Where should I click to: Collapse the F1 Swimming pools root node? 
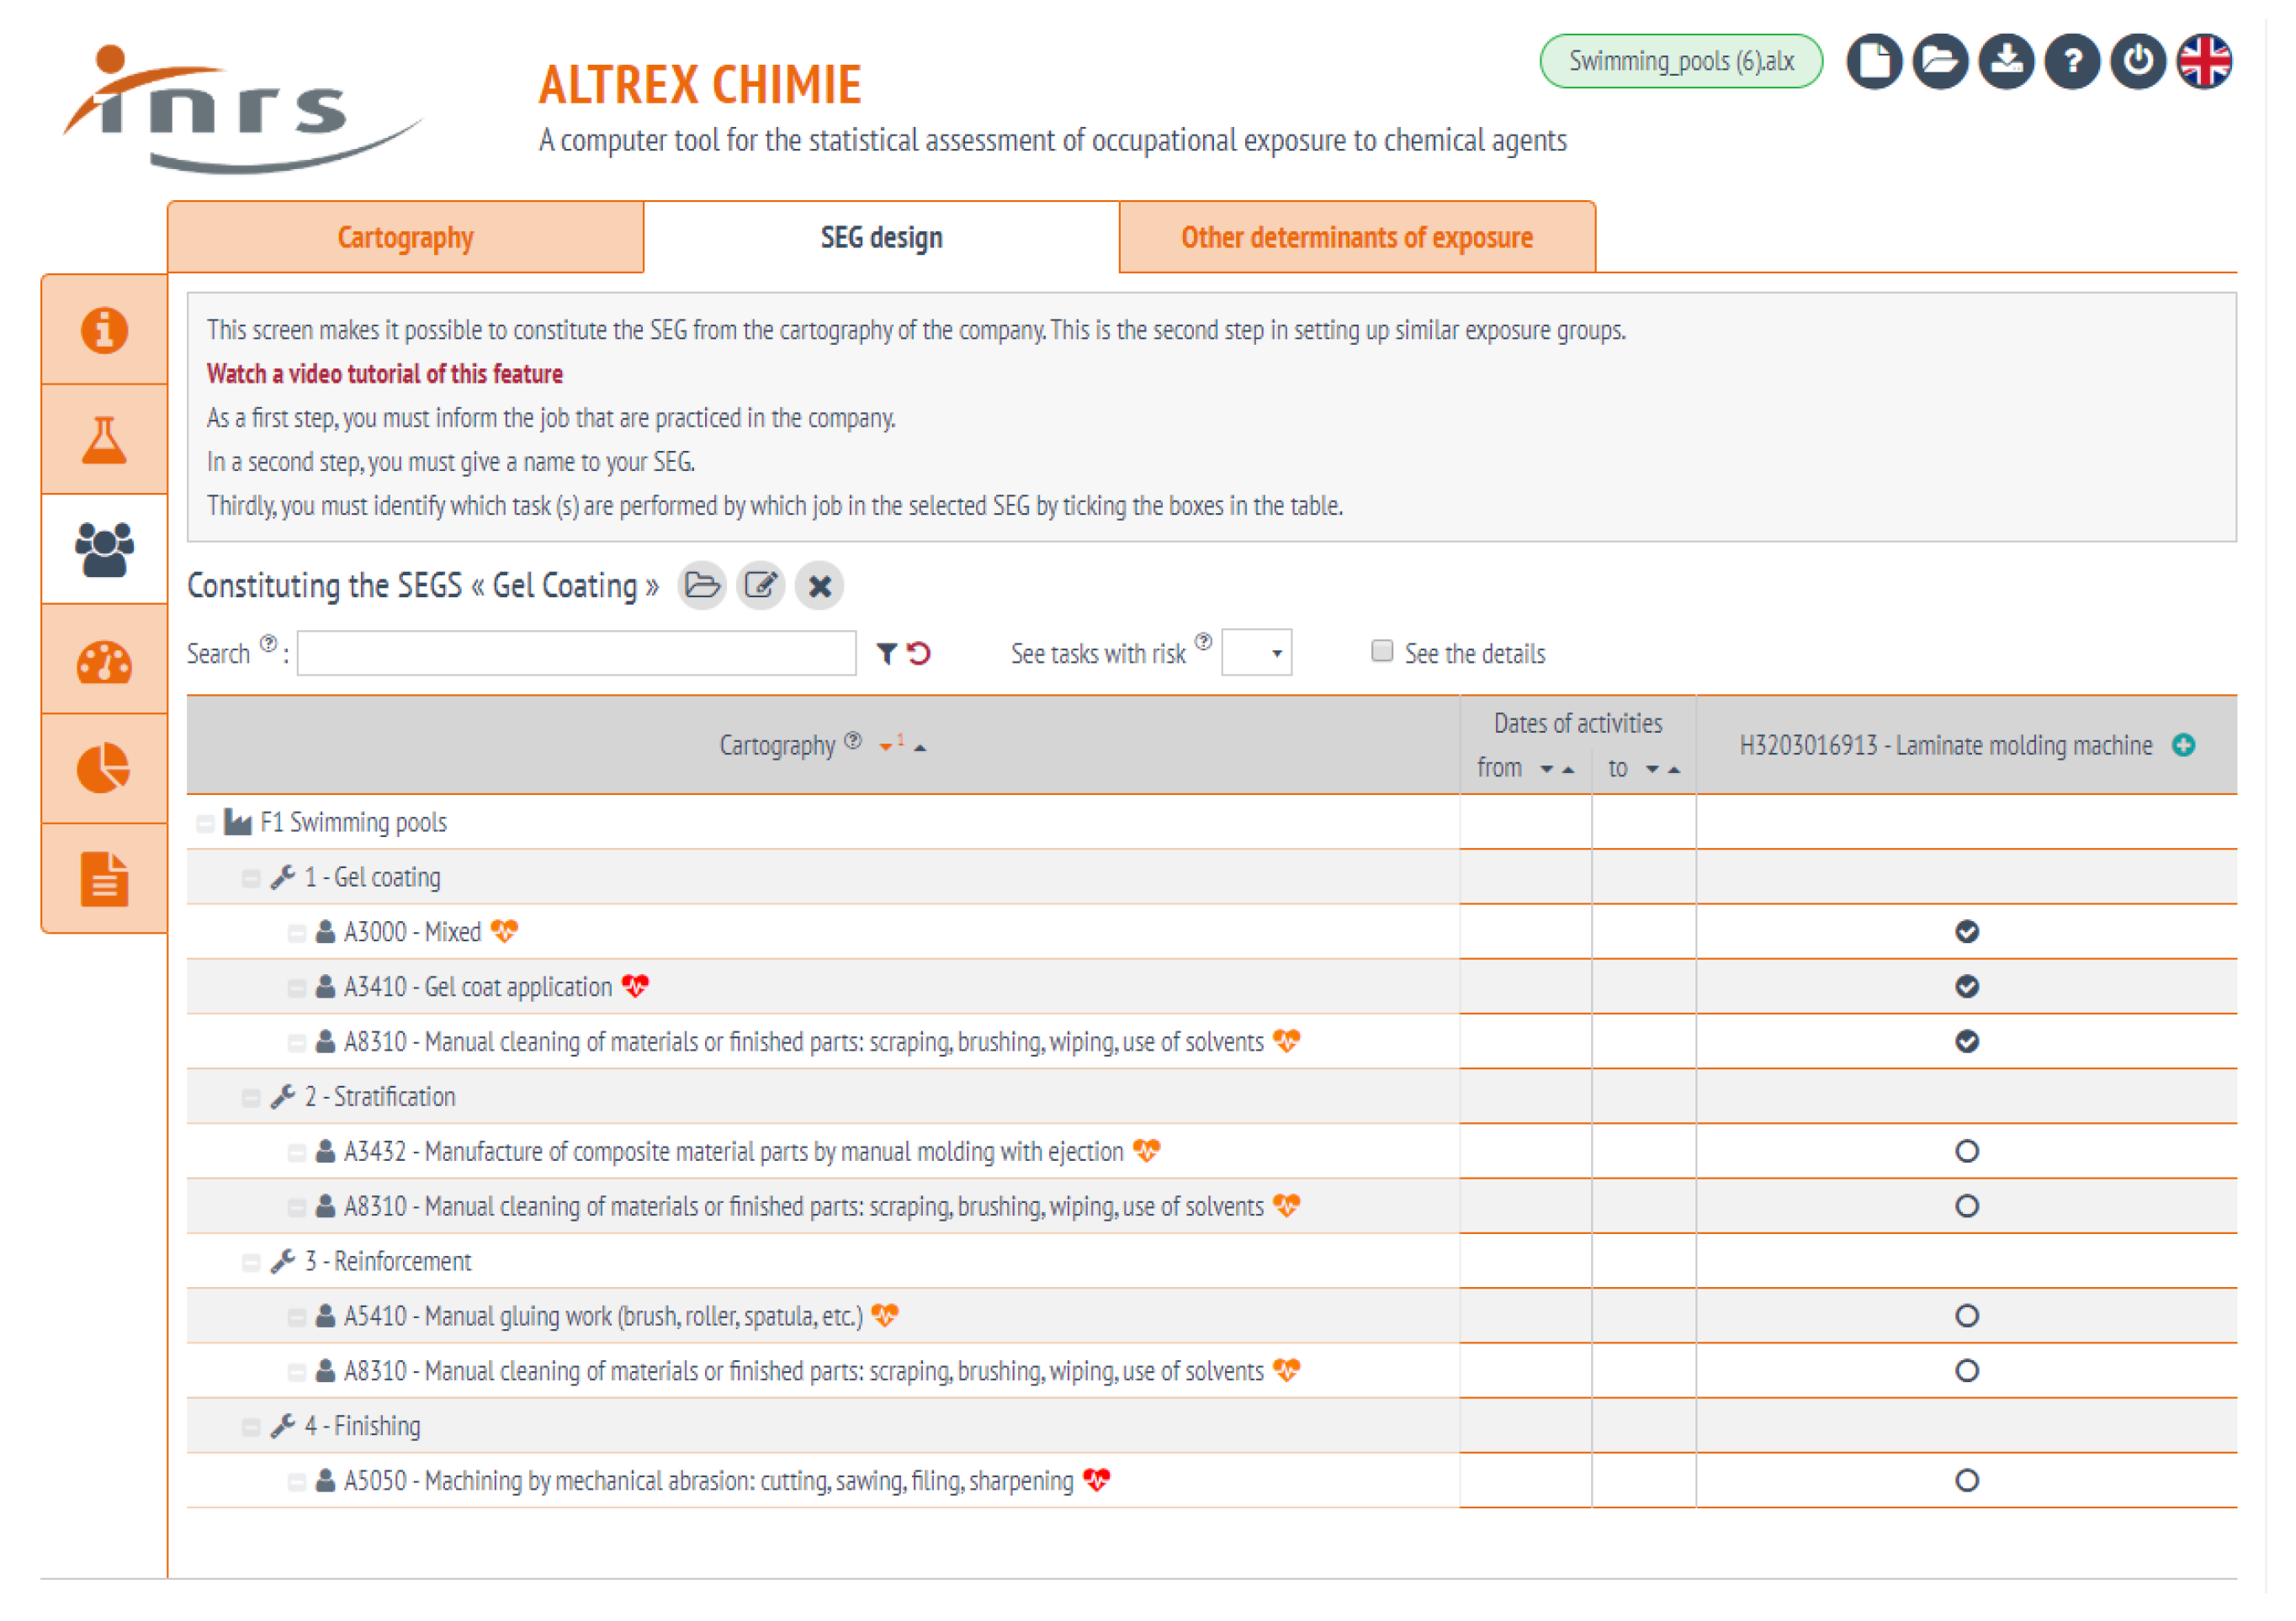tap(205, 824)
